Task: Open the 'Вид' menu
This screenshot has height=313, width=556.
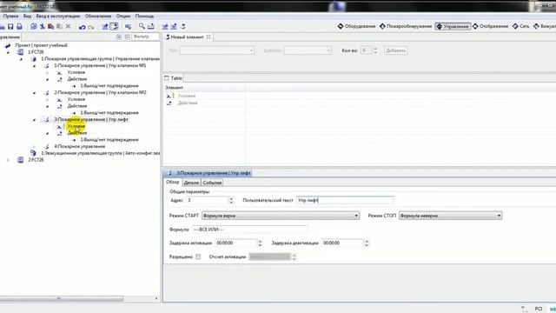Action: click(x=27, y=17)
